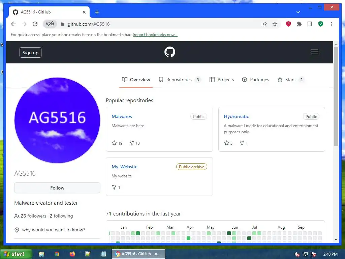Open a new tab with plus button
345x259 pixels.
click(97, 12)
